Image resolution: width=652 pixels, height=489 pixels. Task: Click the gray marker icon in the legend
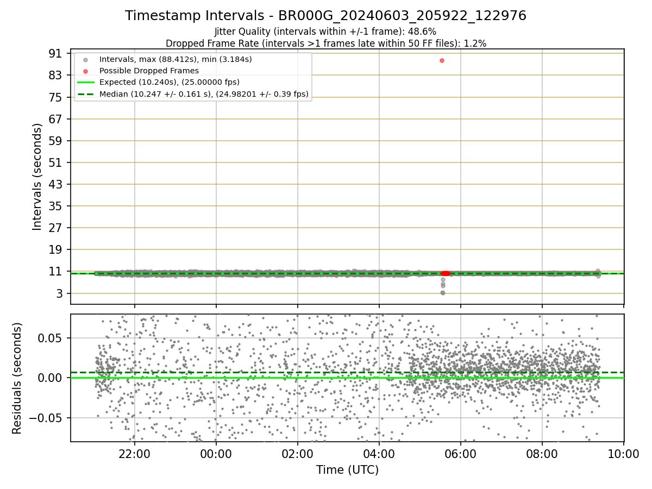click(86, 59)
